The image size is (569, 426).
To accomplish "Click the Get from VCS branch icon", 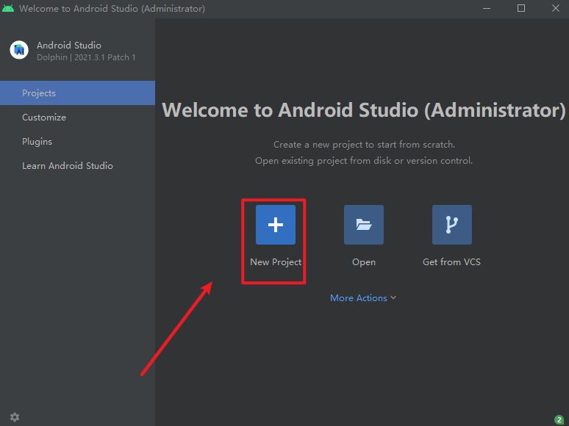I will coord(451,225).
